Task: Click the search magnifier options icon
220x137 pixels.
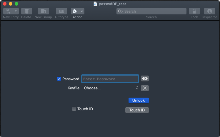Action: [x=121, y=11]
